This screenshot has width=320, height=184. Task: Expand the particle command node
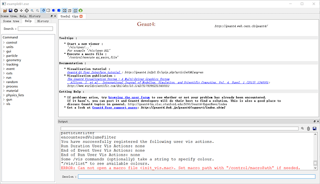pyautogui.click(x=4, y=56)
